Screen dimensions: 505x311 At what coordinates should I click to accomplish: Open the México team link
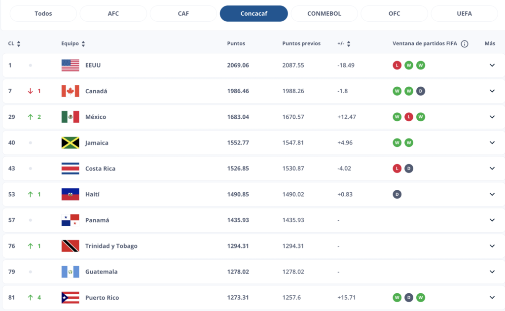[x=96, y=117]
